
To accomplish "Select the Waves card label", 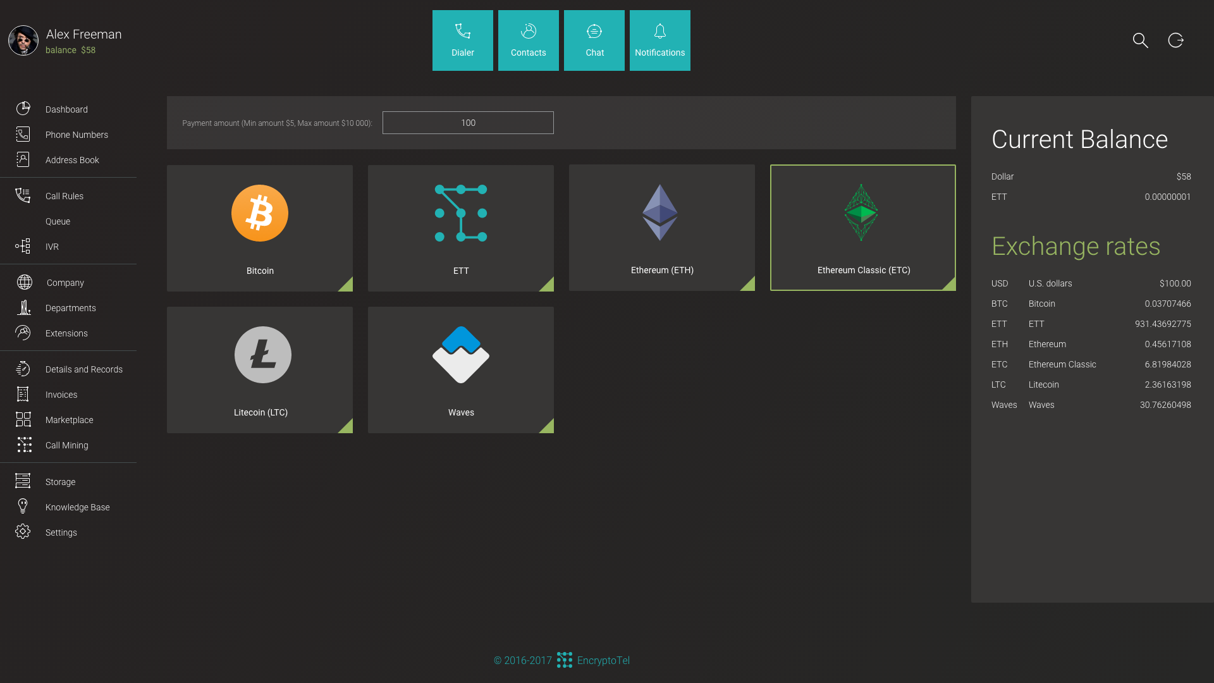I will pyautogui.click(x=461, y=412).
